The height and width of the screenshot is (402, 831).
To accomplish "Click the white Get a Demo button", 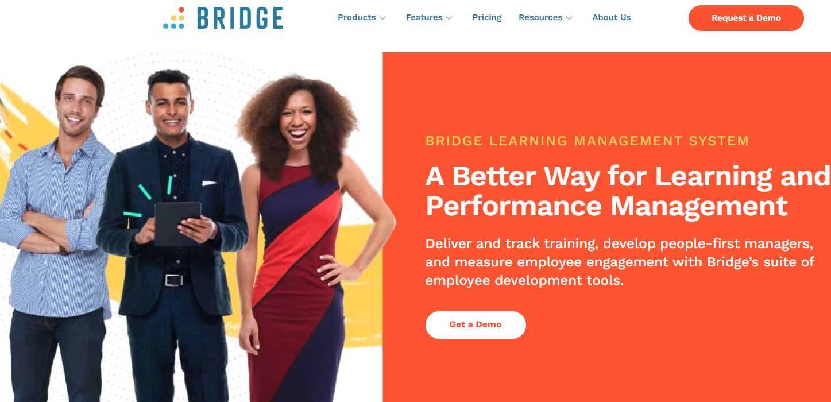I will point(476,324).
